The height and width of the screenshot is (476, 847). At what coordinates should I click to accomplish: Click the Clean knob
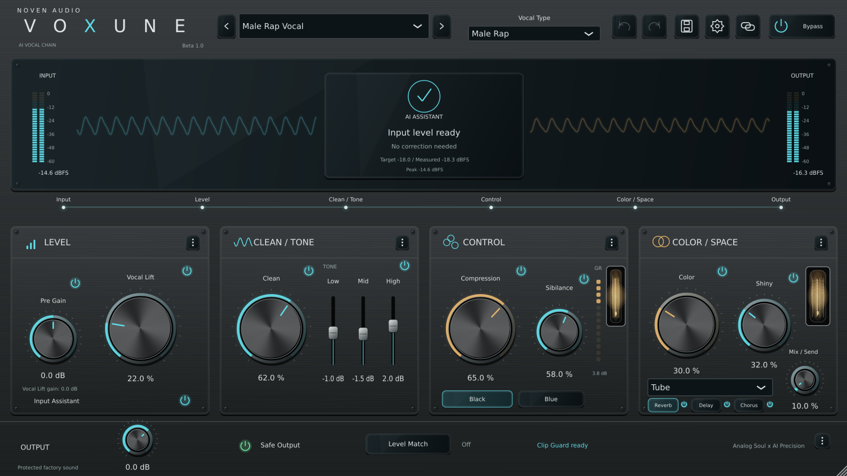271,329
